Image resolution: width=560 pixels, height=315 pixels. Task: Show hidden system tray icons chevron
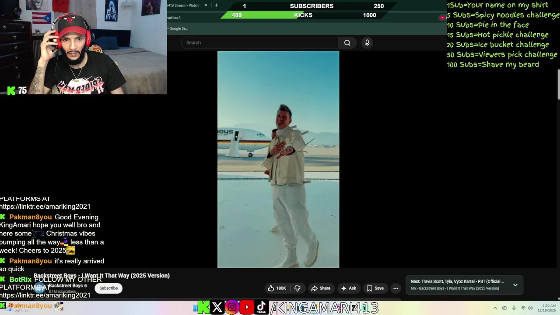pos(495,308)
